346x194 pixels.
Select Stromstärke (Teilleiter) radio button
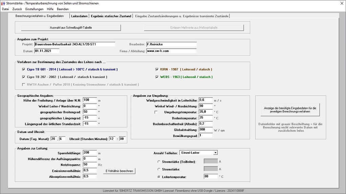tap(159, 162)
